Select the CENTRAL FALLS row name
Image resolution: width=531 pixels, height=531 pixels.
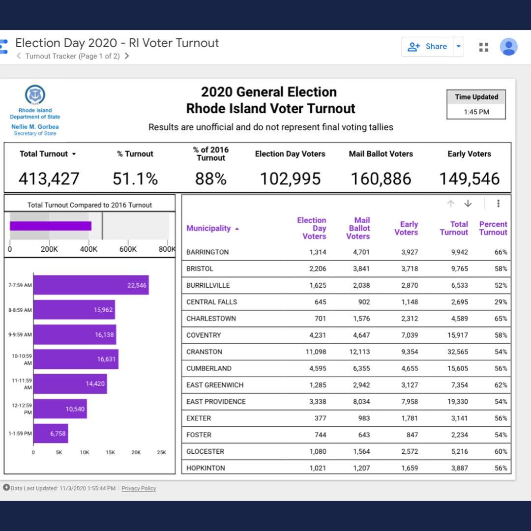point(211,302)
